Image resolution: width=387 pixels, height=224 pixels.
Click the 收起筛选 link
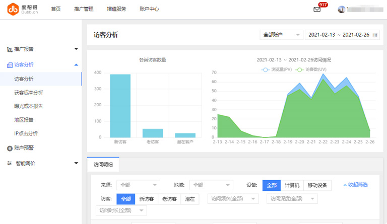point(355,185)
